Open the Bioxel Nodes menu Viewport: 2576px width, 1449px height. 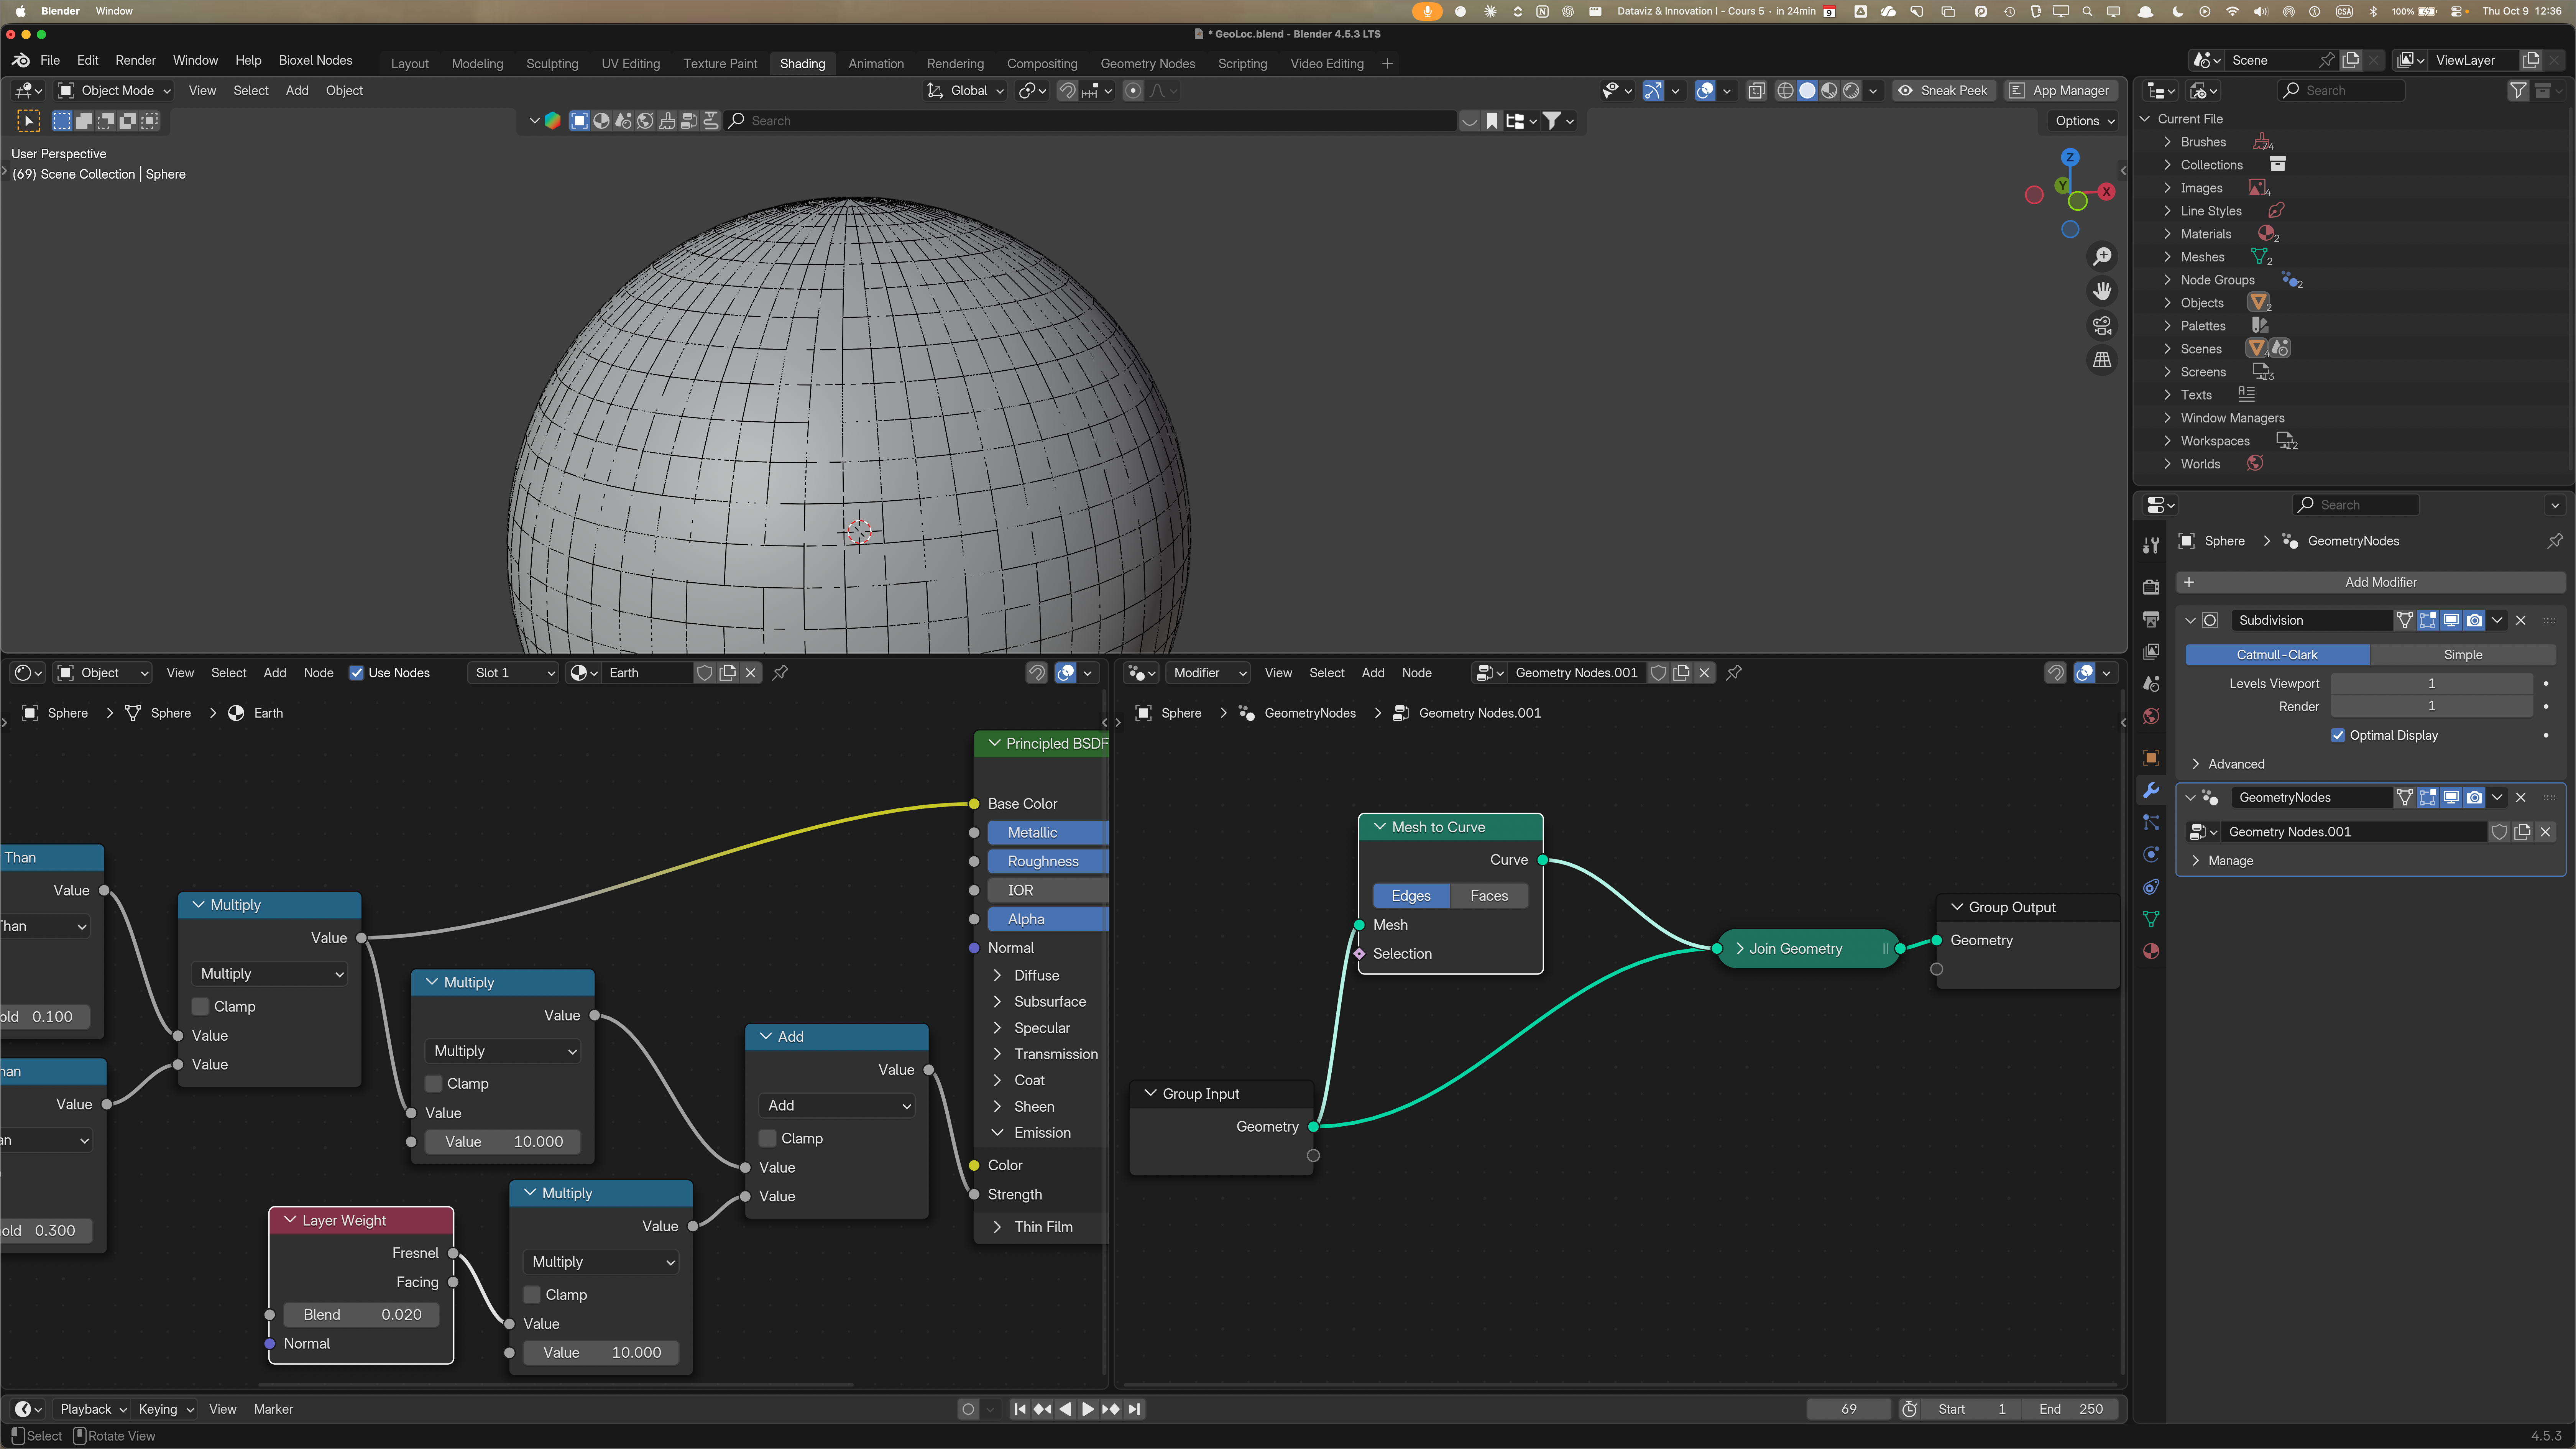click(315, 60)
